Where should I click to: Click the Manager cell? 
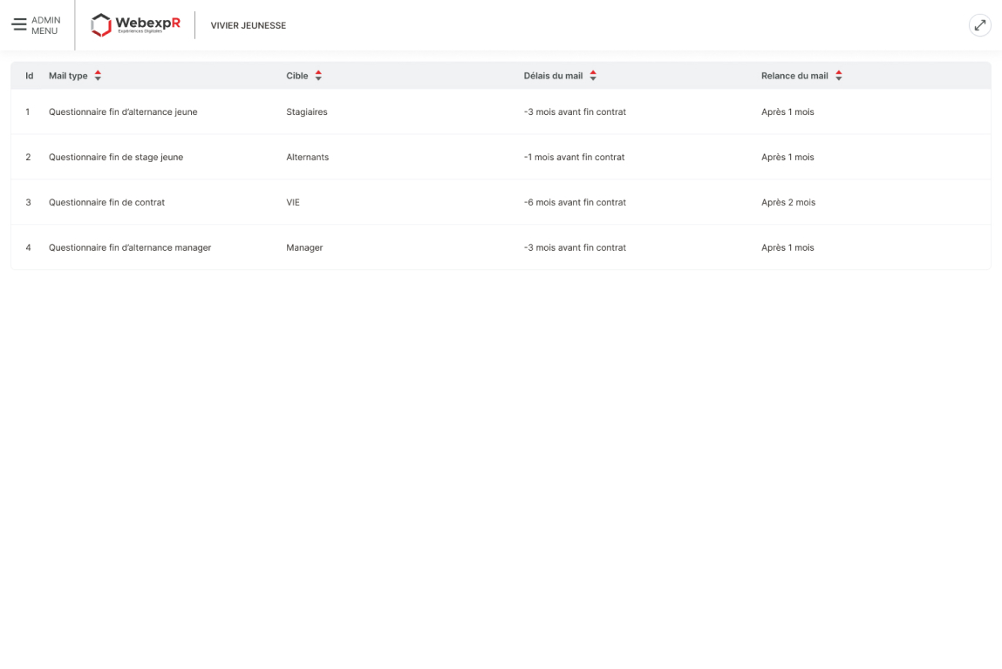click(305, 247)
